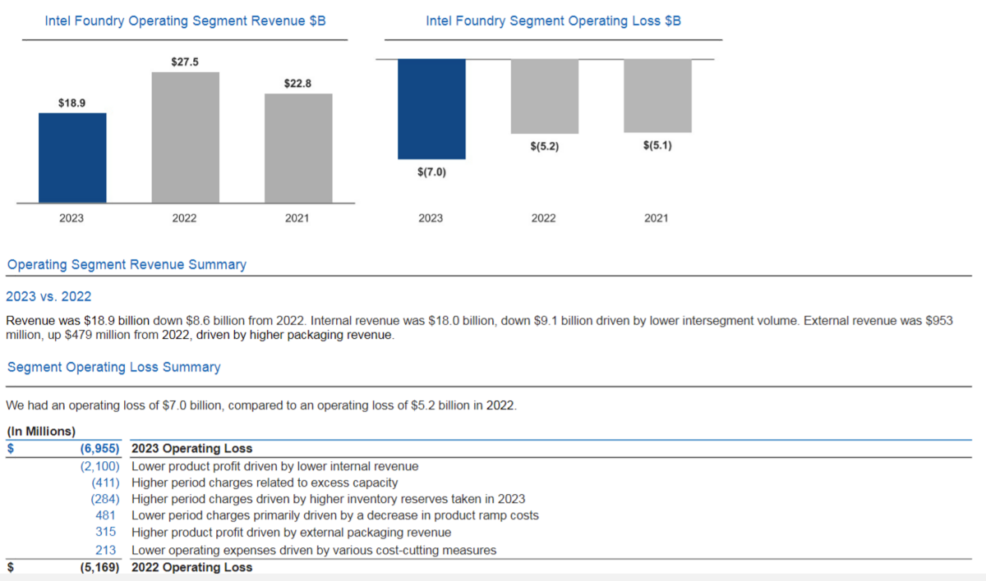Click the '(411)' amount cell

pos(105,483)
